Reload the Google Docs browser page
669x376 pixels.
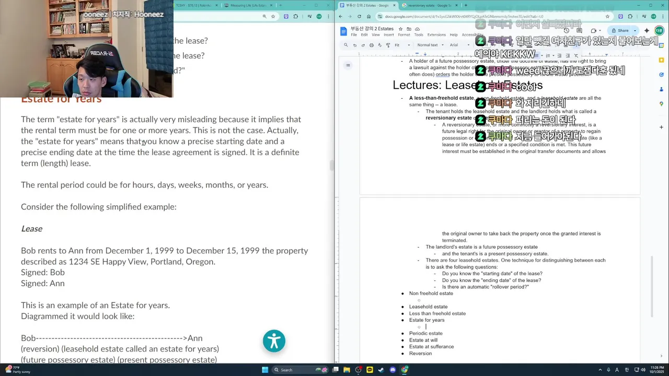(359, 16)
